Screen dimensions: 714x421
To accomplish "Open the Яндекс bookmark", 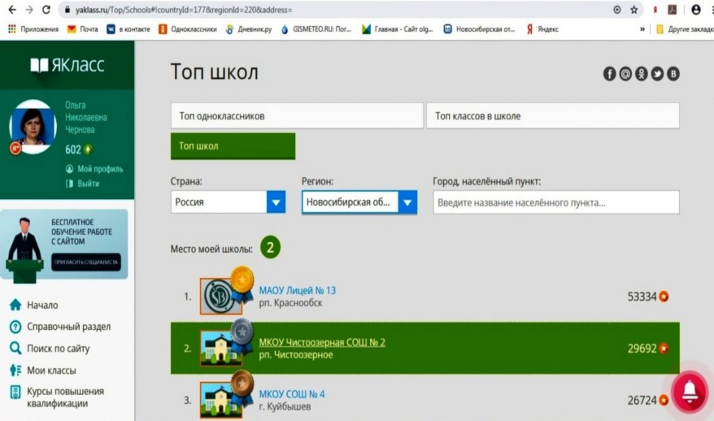I will 542,29.
